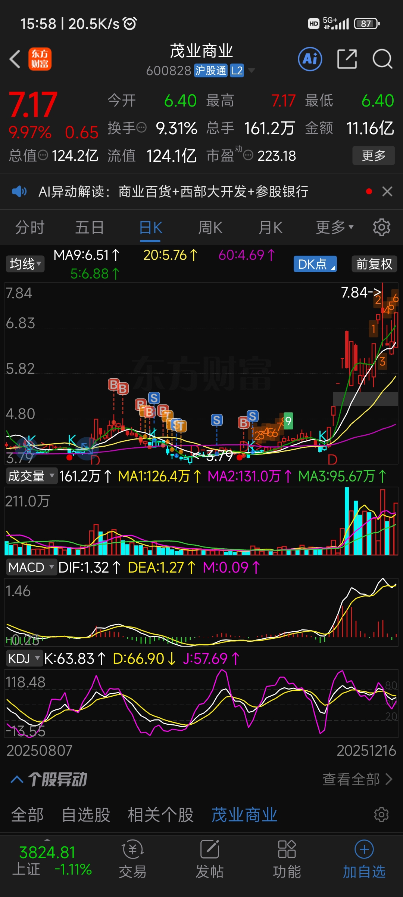Tap the 60:4.69 moving average value
The image size is (403, 897).
[x=247, y=255]
